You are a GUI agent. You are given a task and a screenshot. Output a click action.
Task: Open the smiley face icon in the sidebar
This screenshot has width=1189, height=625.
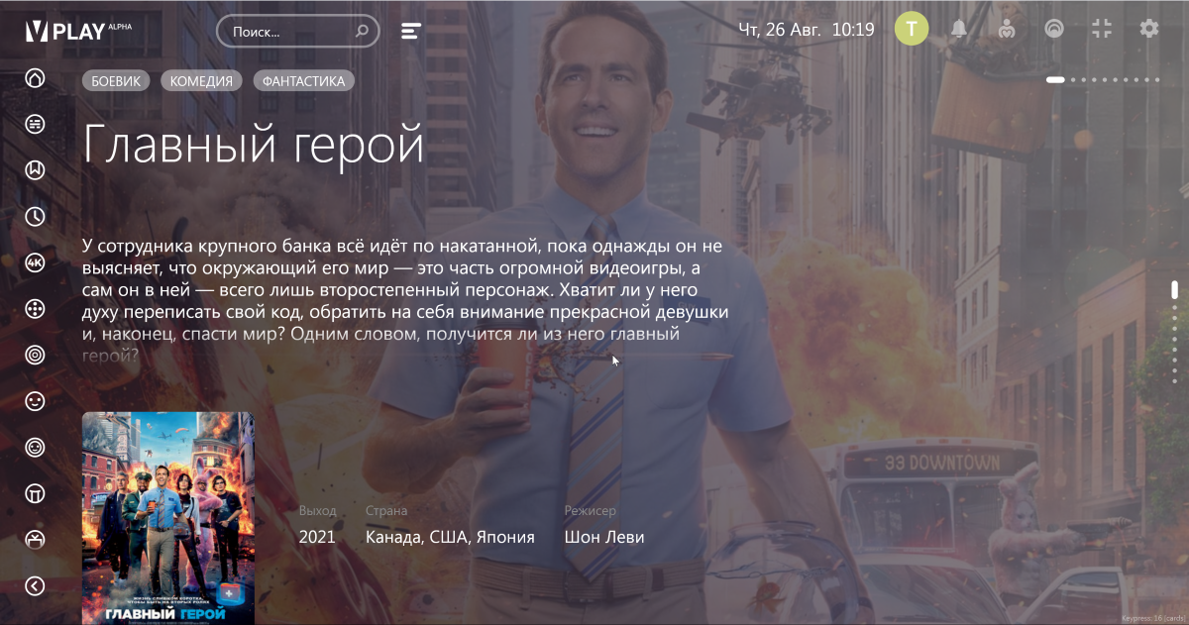[x=35, y=401]
